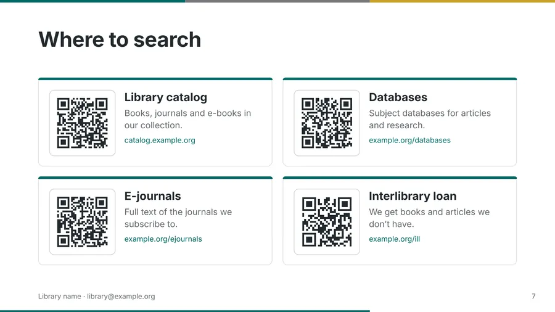This screenshot has height=312, width=555.
Task: Click 'Subject databases for articles' description
Action: (430, 119)
